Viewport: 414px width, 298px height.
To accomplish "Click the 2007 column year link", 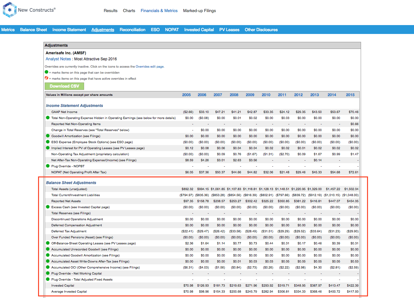I will [x=218, y=95].
